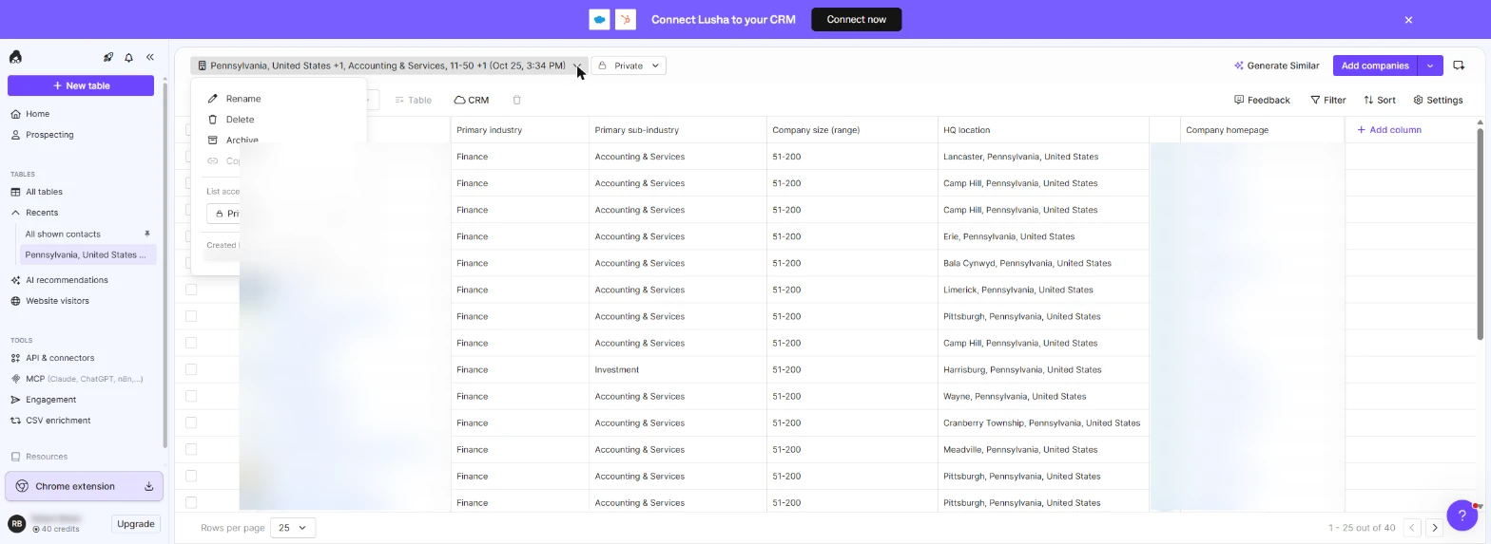This screenshot has width=1491, height=544.
Task: Open the Add companies arrow dropdown
Action: click(x=1430, y=66)
